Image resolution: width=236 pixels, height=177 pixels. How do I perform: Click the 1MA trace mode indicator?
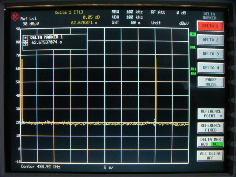193,73
